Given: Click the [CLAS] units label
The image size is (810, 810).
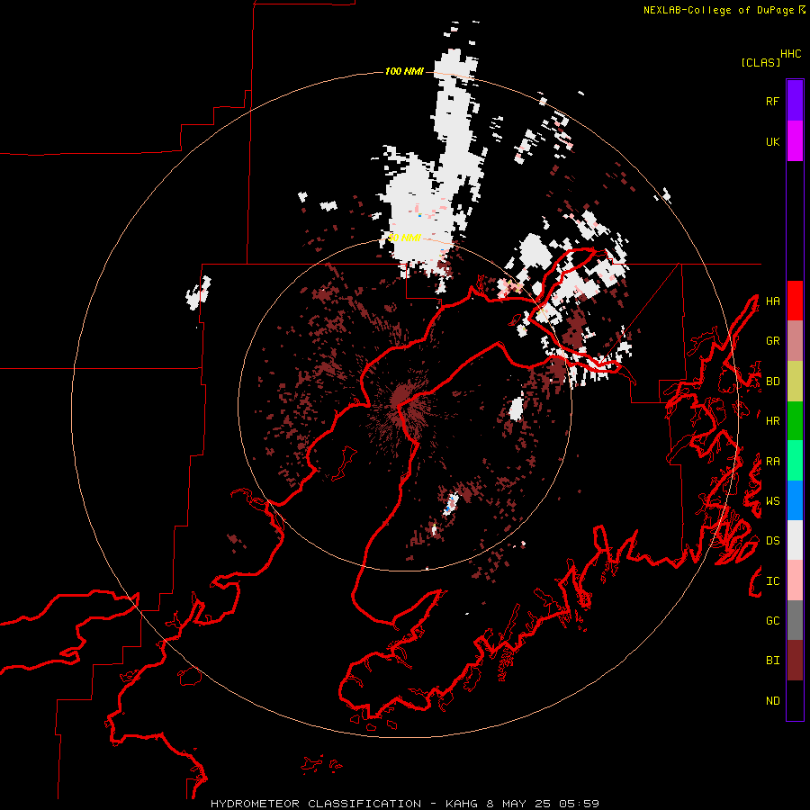Looking at the screenshot, I should pos(760,62).
